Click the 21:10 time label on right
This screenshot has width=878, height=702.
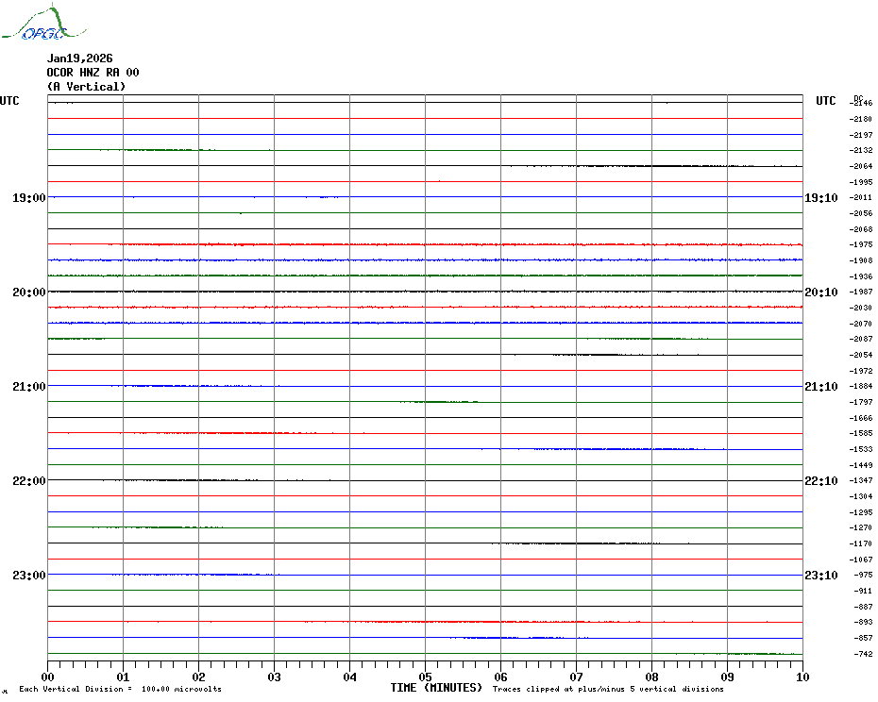820,387
